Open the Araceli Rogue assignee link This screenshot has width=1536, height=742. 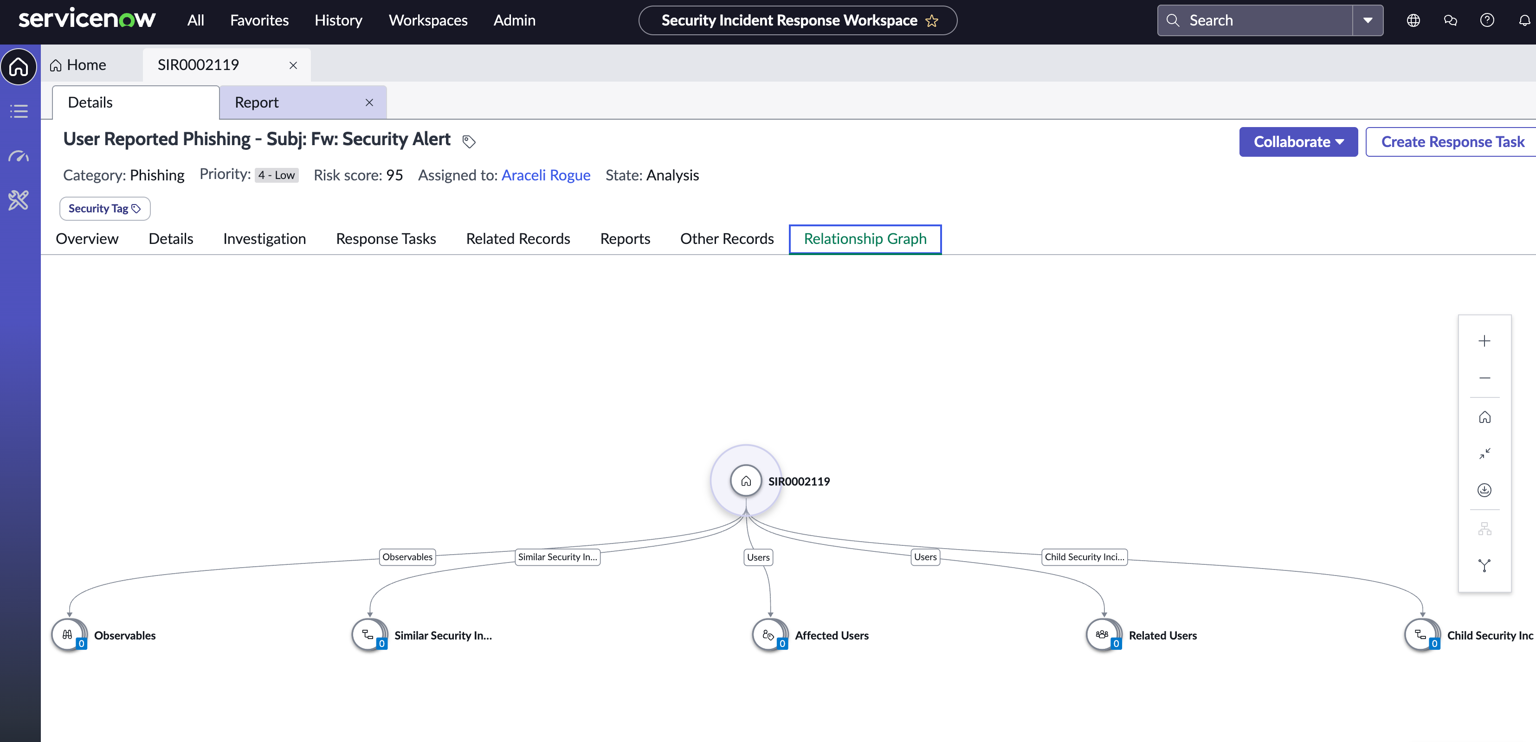(546, 175)
